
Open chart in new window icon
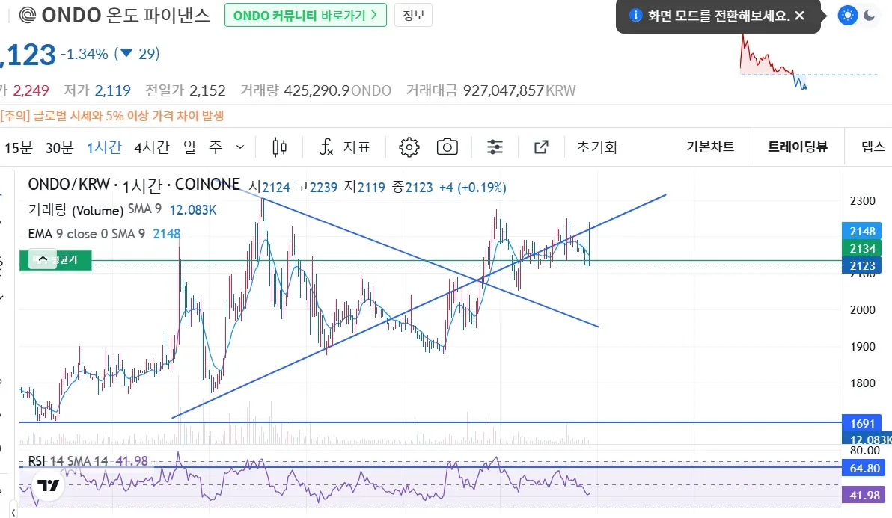pos(541,147)
